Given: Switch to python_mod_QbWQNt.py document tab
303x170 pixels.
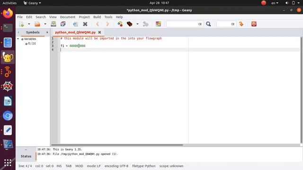Looking at the screenshot, I should point(75,33).
